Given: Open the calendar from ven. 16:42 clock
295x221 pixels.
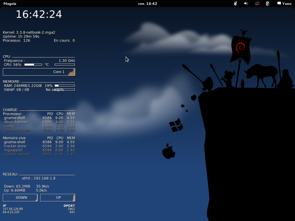Looking at the screenshot, I should point(147,4).
